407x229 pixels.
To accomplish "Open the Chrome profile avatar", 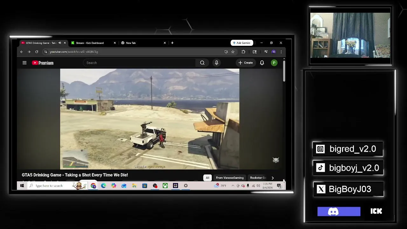I will (x=273, y=52).
